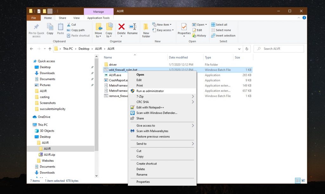Click the Pin to Quick access icon

36,27
